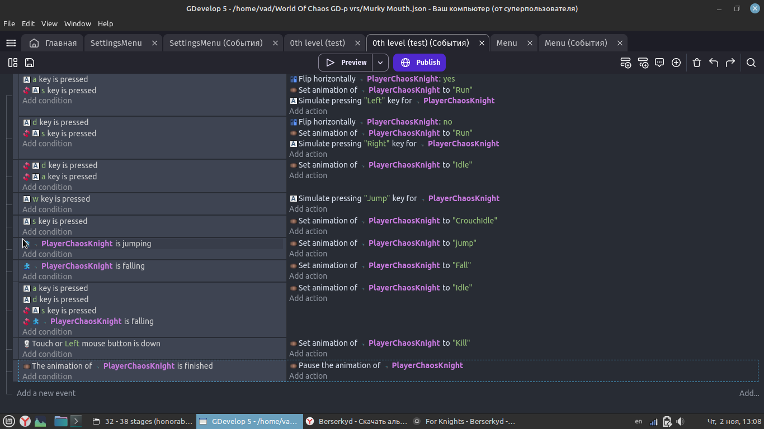Open object dropdown in Set animation to "CrouchIdle"

(x=363, y=221)
